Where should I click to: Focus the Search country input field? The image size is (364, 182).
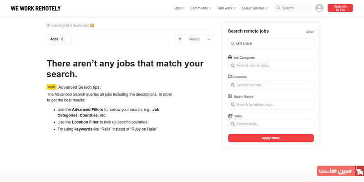tap(271, 85)
